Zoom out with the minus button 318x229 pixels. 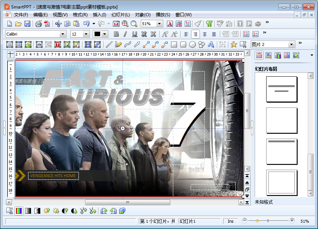[245, 221]
